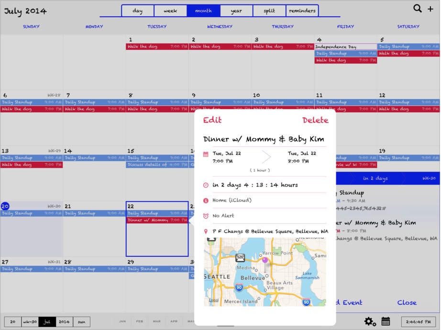Select the year view
This screenshot has height=330, width=441.
[x=236, y=10]
